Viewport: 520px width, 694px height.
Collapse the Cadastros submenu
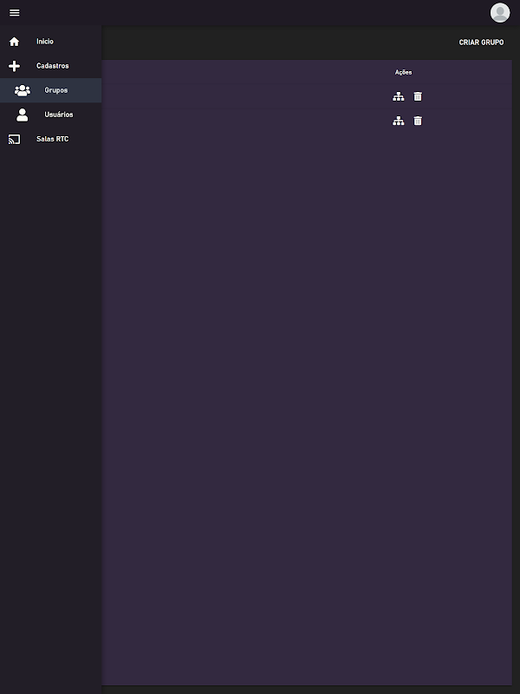coord(51,66)
